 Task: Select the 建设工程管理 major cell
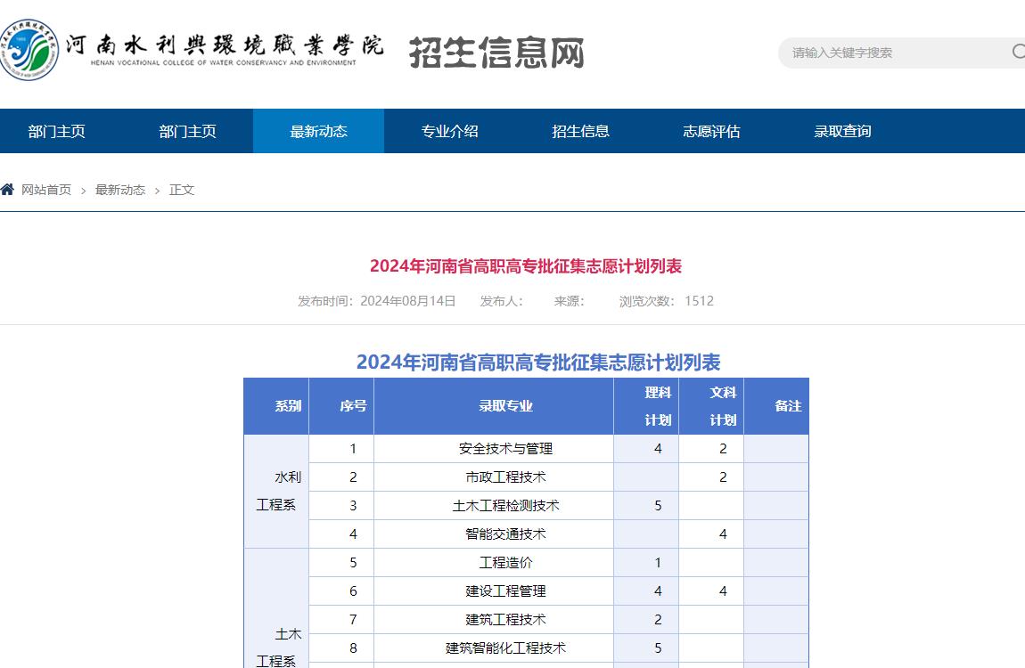click(x=505, y=591)
